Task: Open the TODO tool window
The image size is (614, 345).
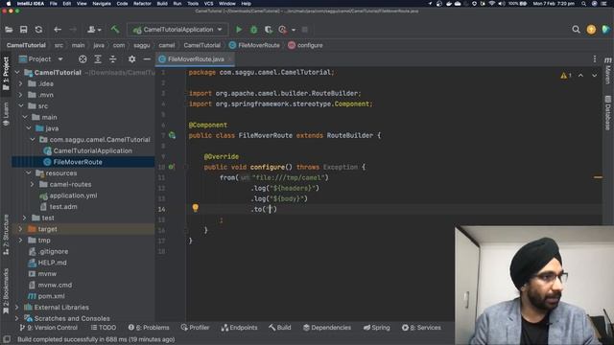Action: [x=104, y=328]
